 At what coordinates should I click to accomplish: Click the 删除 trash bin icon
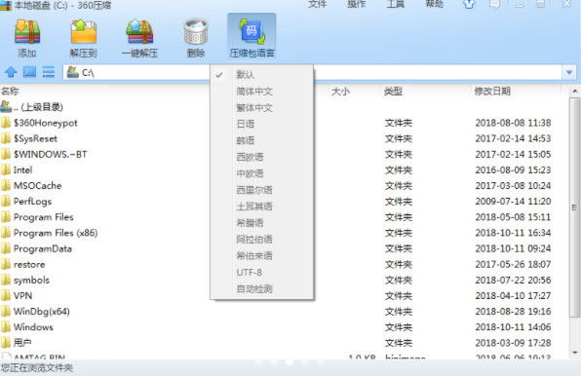point(196,32)
